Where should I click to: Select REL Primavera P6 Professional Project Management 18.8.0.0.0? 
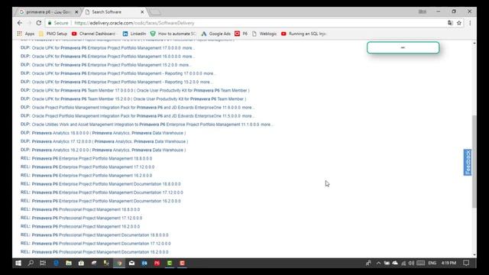pos(80,209)
